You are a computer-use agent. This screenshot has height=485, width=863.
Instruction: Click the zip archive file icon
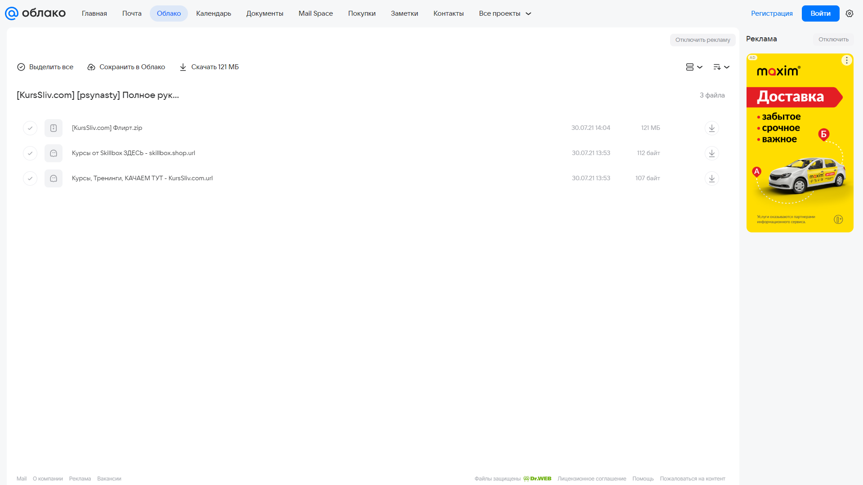[54, 128]
